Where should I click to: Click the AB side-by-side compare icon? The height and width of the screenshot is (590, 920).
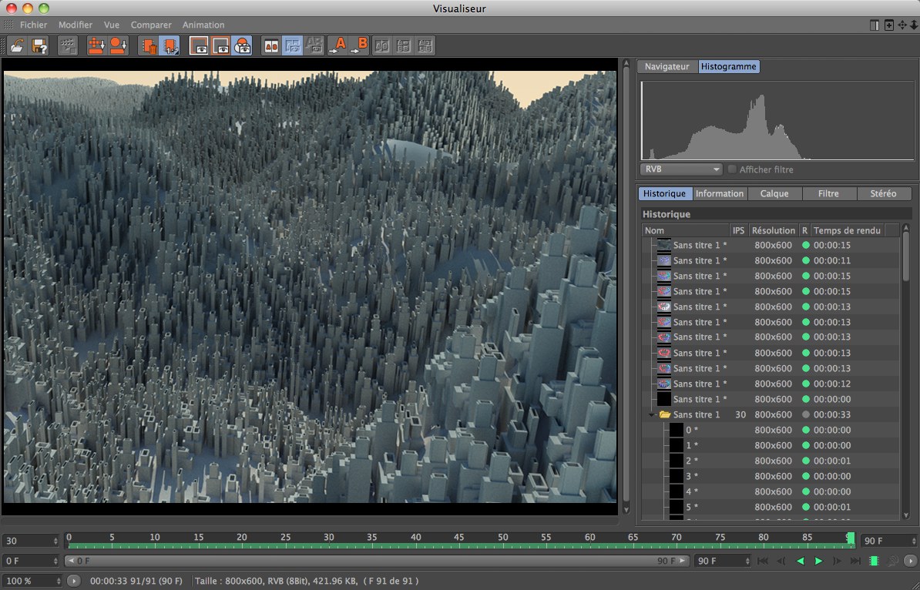(x=270, y=45)
